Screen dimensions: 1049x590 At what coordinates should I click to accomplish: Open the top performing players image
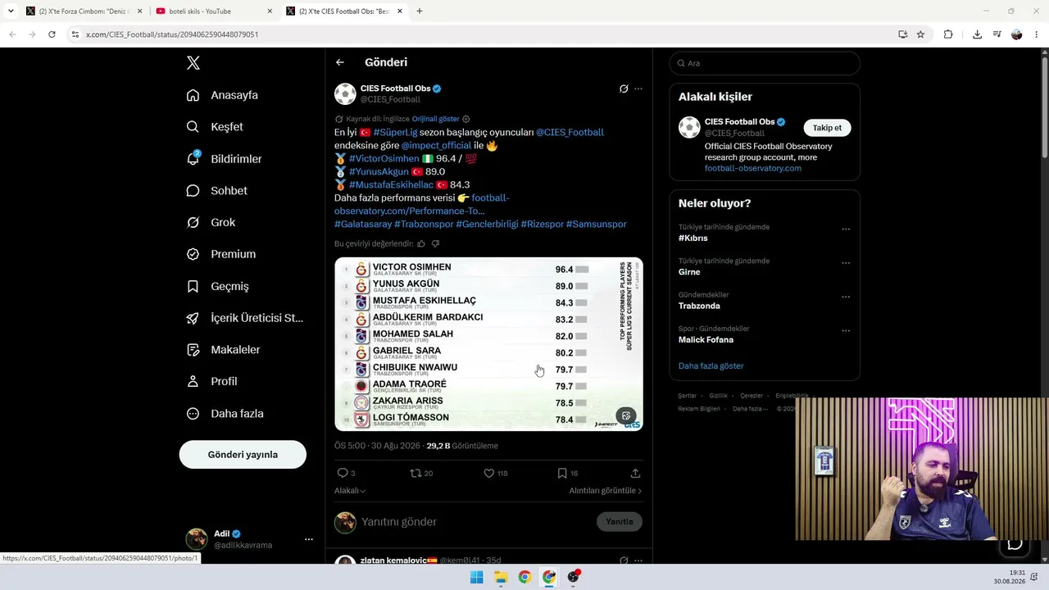488,344
